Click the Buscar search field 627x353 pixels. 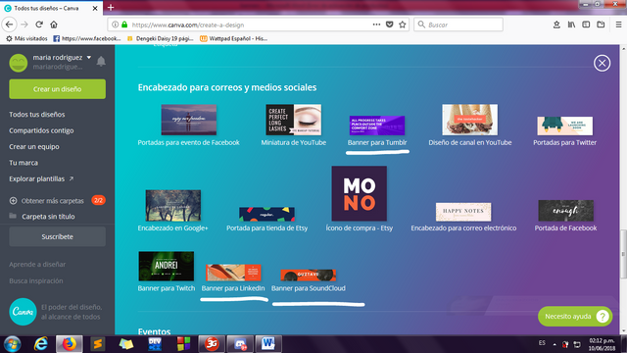pyautogui.click(x=458, y=25)
